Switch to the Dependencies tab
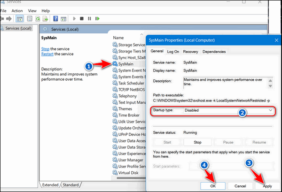 (214, 52)
